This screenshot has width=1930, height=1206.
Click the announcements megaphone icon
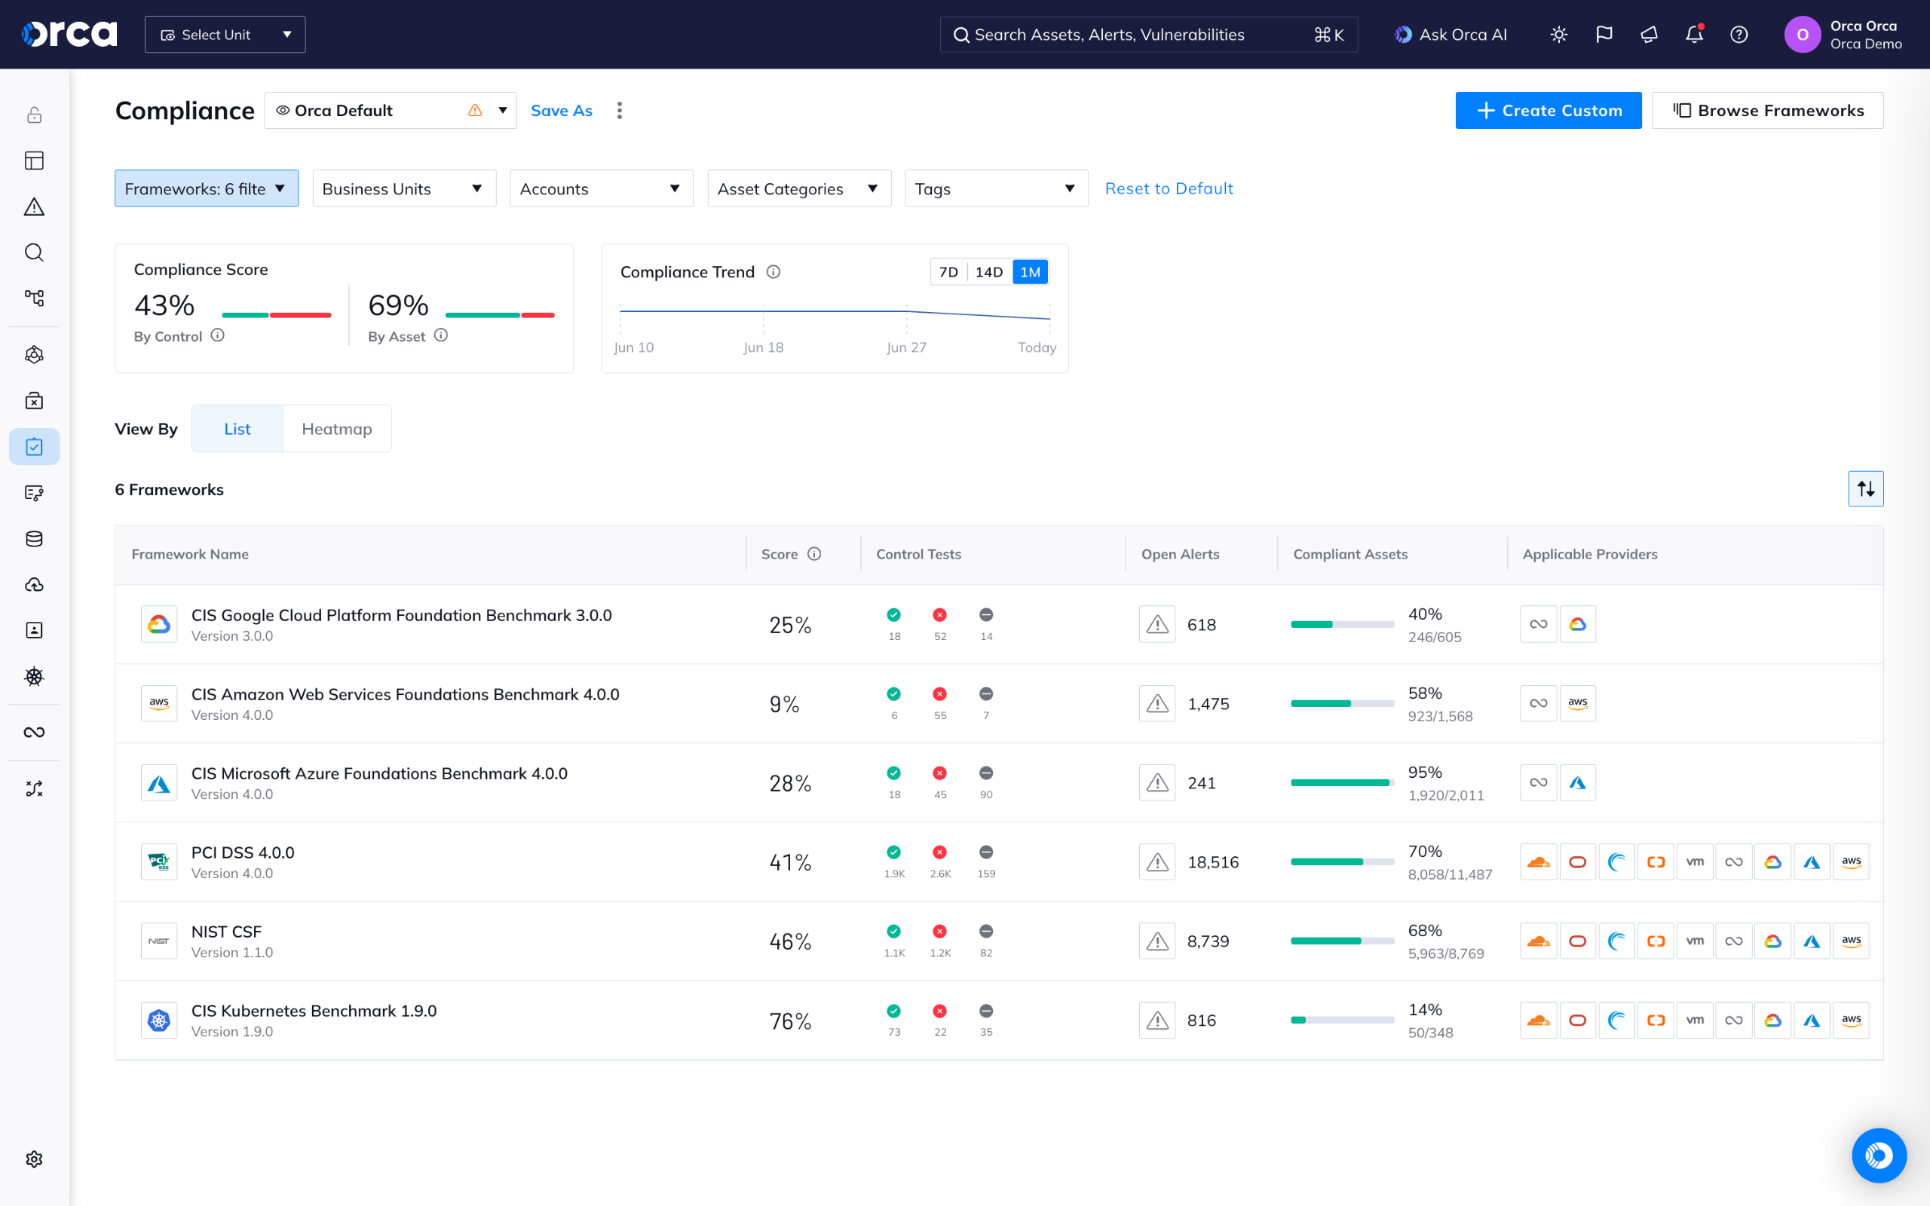click(x=1649, y=35)
